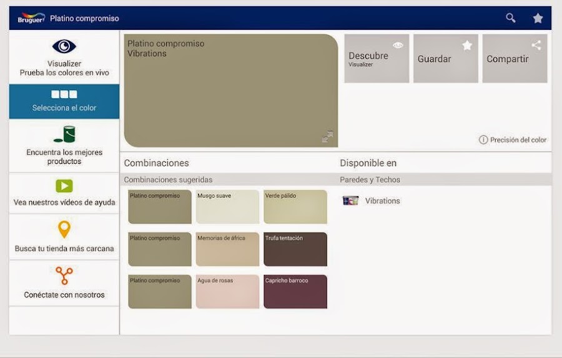Click the Combinaciones sugeridas subheading
Screen dimensions: 562x358
168,179
